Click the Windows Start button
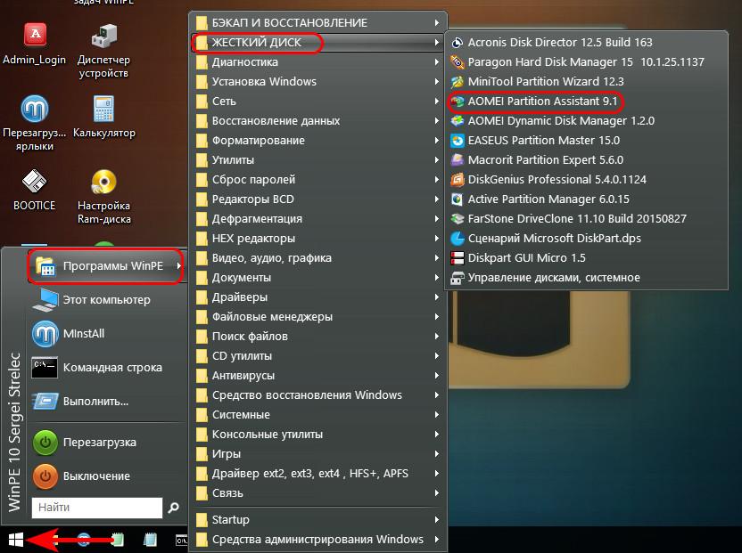742x553 pixels. (x=16, y=540)
